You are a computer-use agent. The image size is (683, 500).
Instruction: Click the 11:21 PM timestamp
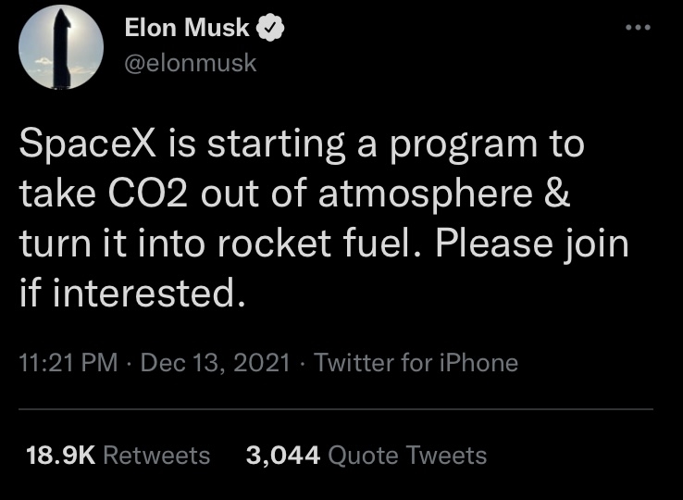pos(68,362)
